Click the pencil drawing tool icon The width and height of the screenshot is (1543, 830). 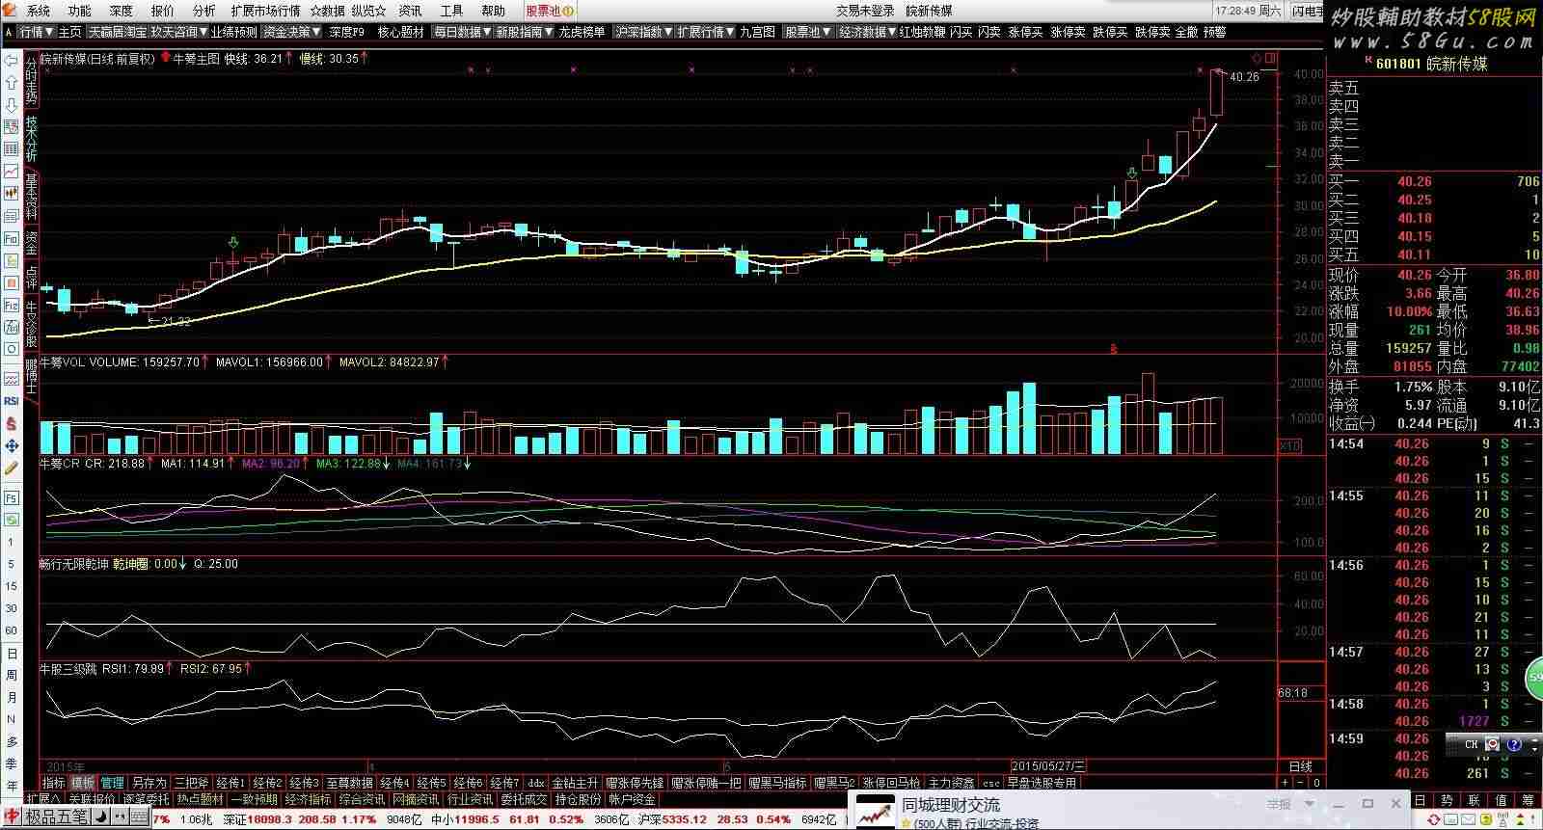click(x=12, y=468)
